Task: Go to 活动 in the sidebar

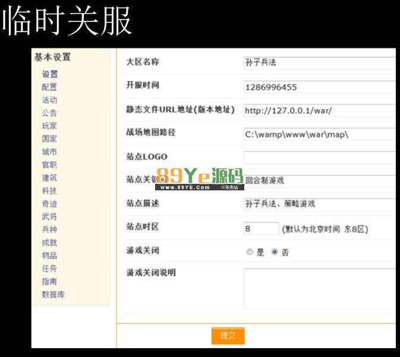Action: [x=49, y=100]
